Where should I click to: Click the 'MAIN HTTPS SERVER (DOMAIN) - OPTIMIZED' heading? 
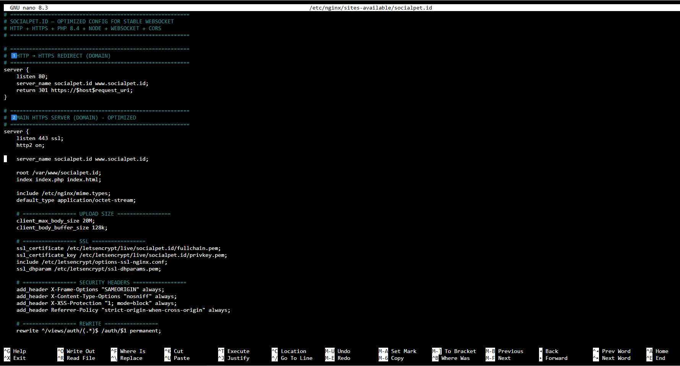70,118
